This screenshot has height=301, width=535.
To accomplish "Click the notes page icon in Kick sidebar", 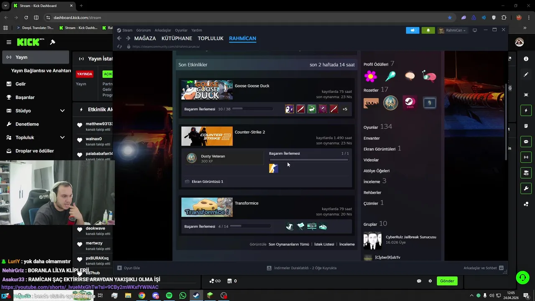I will click(x=526, y=126).
